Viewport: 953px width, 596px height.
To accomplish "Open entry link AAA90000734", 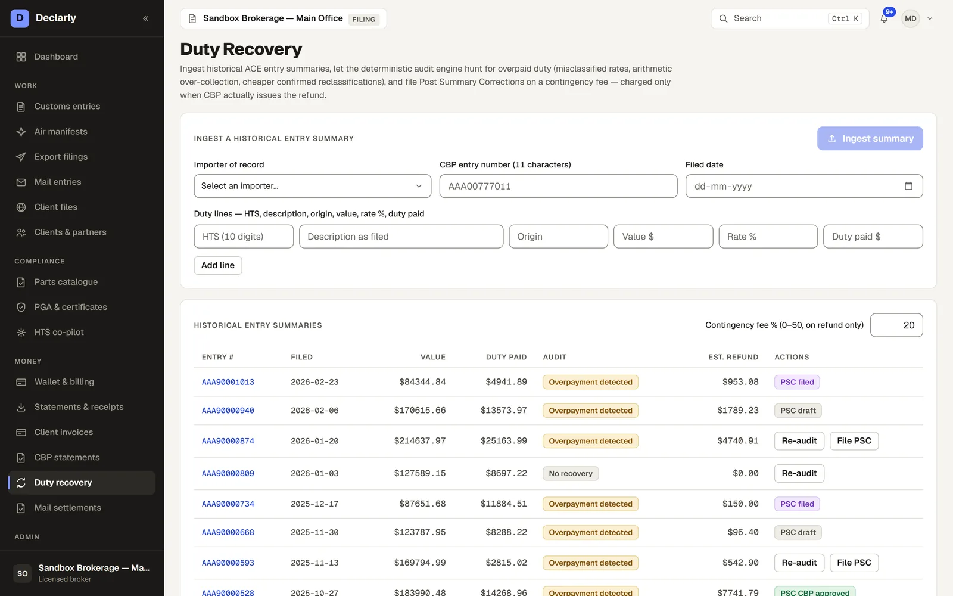I will click(x=228, y=504).
